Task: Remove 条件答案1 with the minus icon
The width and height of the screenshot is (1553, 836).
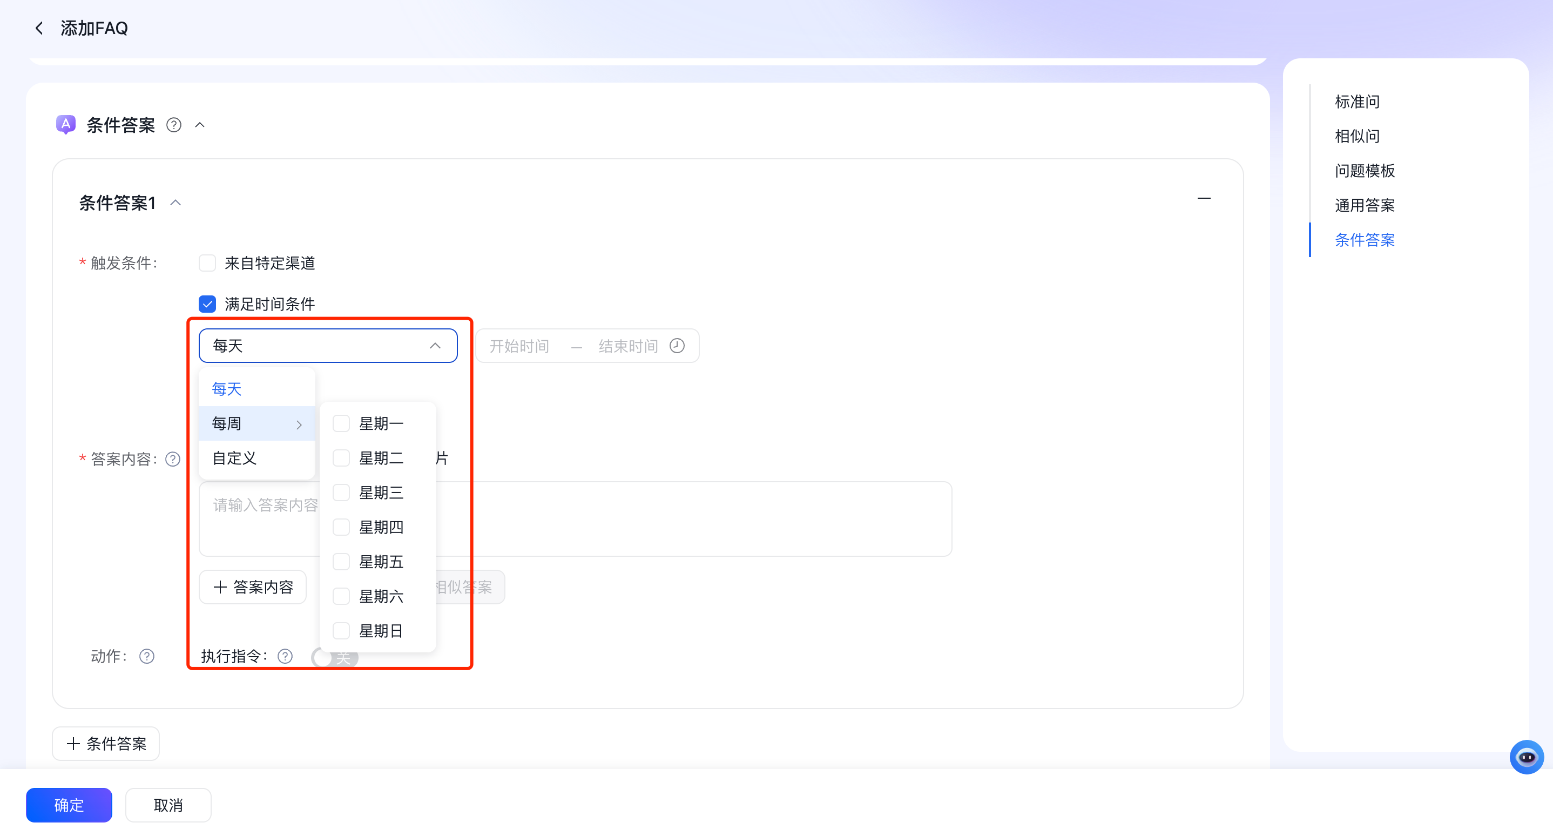Action: pyautogui.click(x=1203, y=199)
